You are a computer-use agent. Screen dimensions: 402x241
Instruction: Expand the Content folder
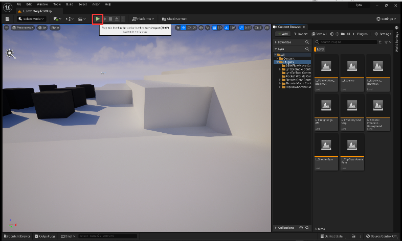coord(277,58)
